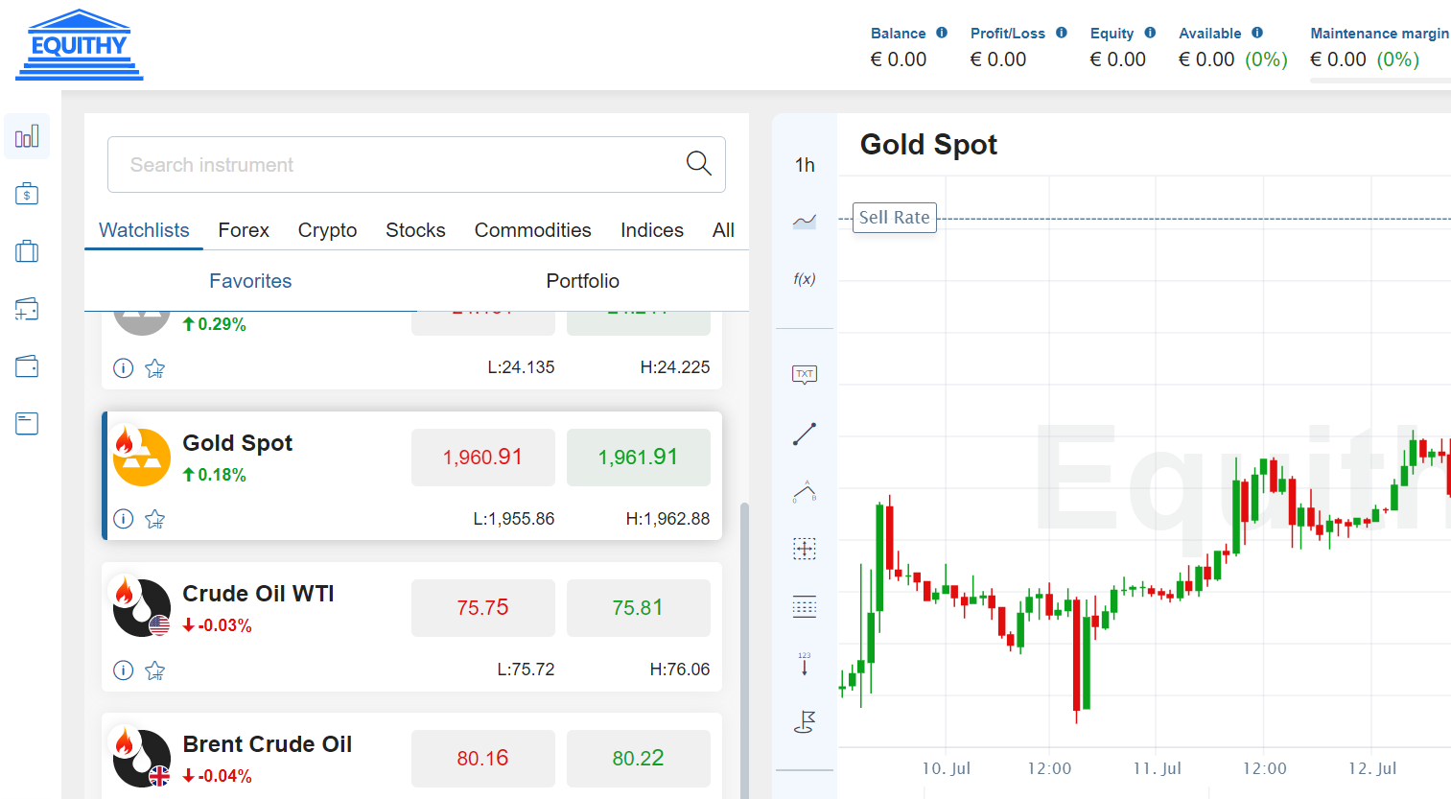Show the Profit/Loss info tooltip icon
The height and width of the screenshot is (799, 1451).
pos(1062,33)
